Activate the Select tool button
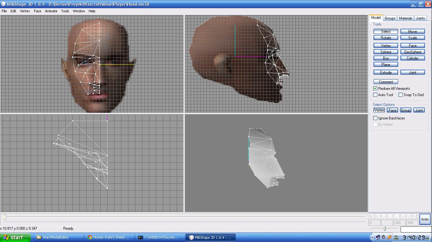 tap(386, 31)
